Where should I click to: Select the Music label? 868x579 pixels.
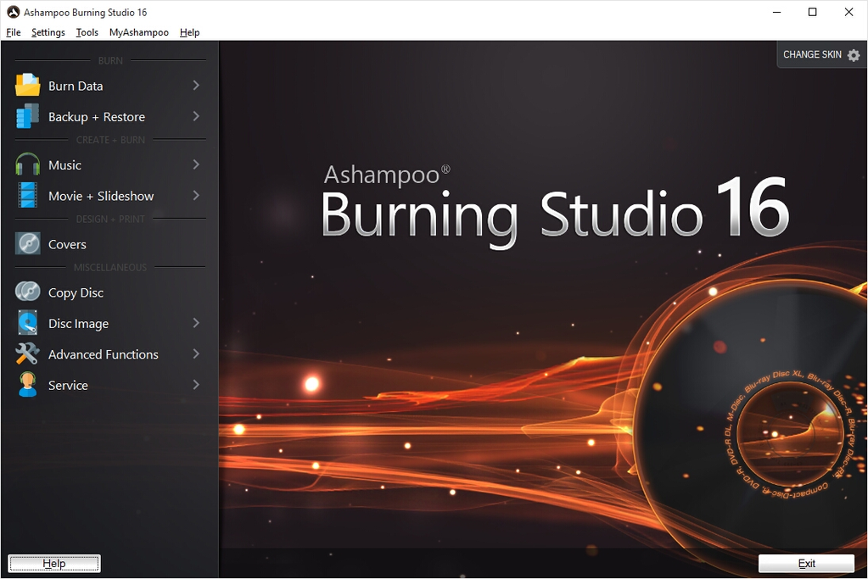[x=64, y=164]
